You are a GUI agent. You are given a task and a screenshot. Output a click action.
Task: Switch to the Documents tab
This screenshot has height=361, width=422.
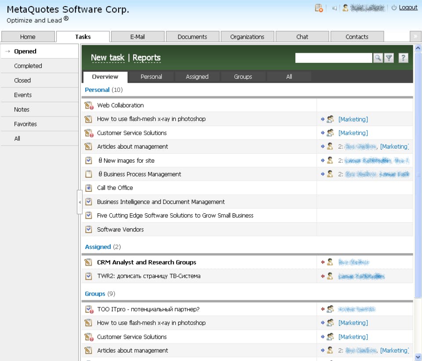(x=193, y=36)
